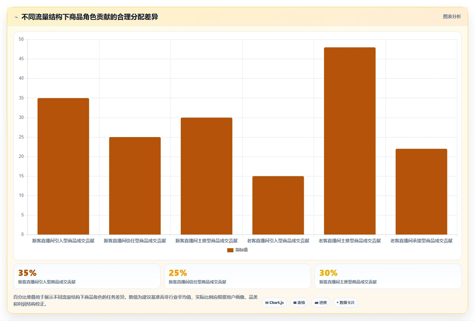Click axis label 老客直播间引入型商品成交贡献
This screenshot has height=321, width=475.
click(278, 241)
